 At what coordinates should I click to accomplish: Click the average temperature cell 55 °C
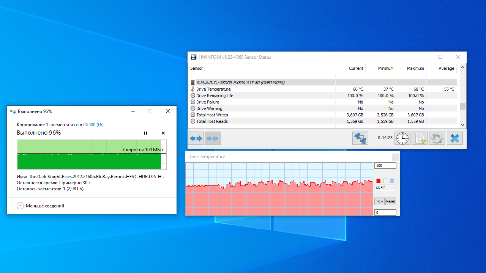442,89
